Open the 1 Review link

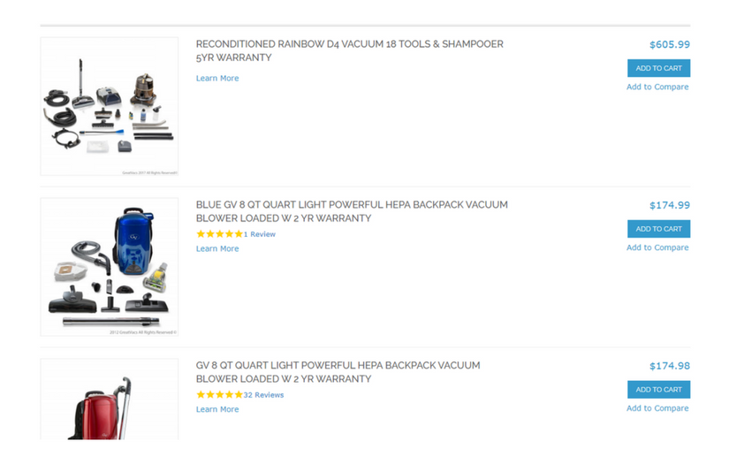click(x=260, y=234)
